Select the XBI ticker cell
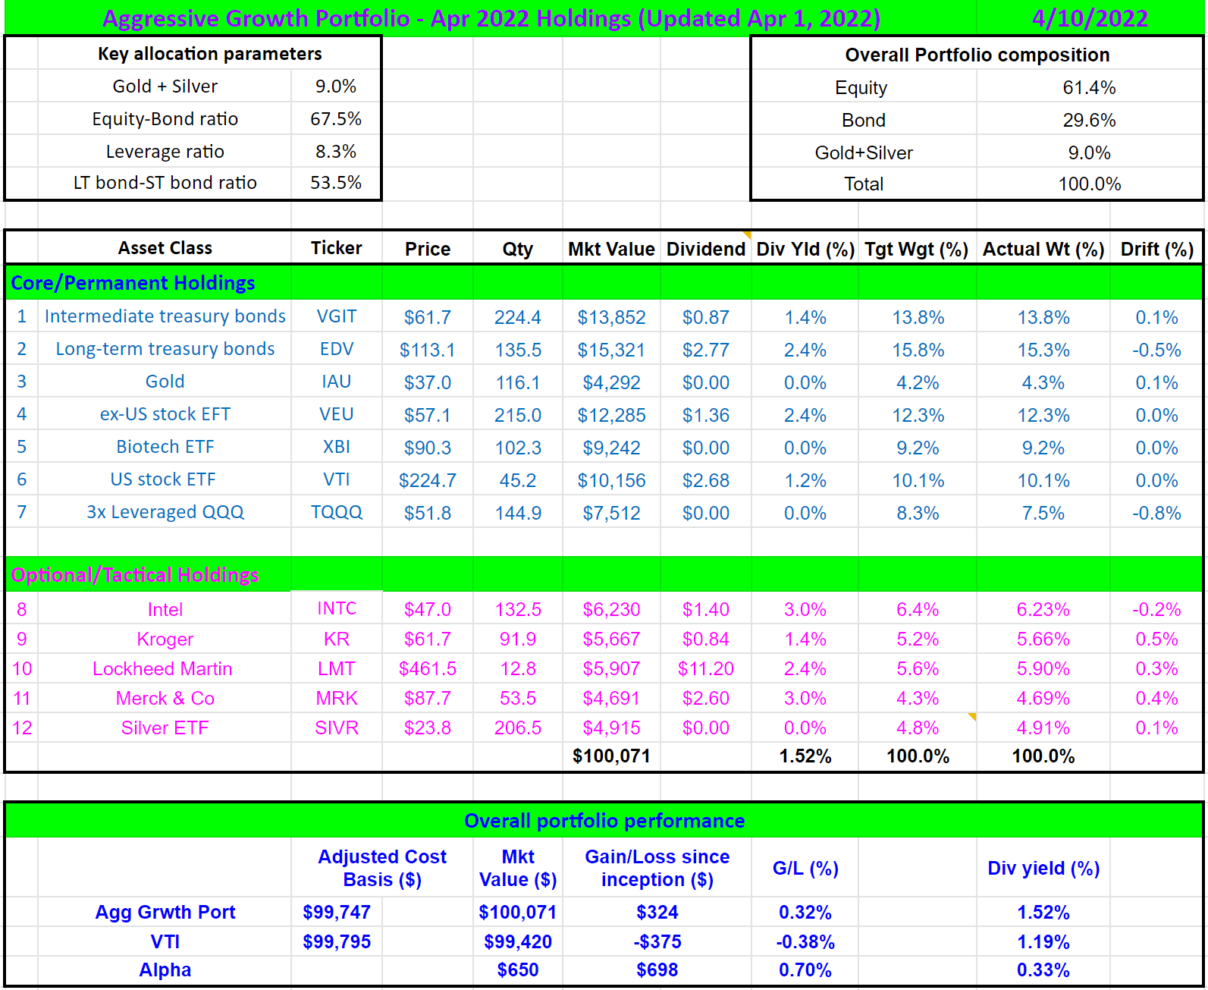This screenshot has height=990, width=1208. pos(336,447)
